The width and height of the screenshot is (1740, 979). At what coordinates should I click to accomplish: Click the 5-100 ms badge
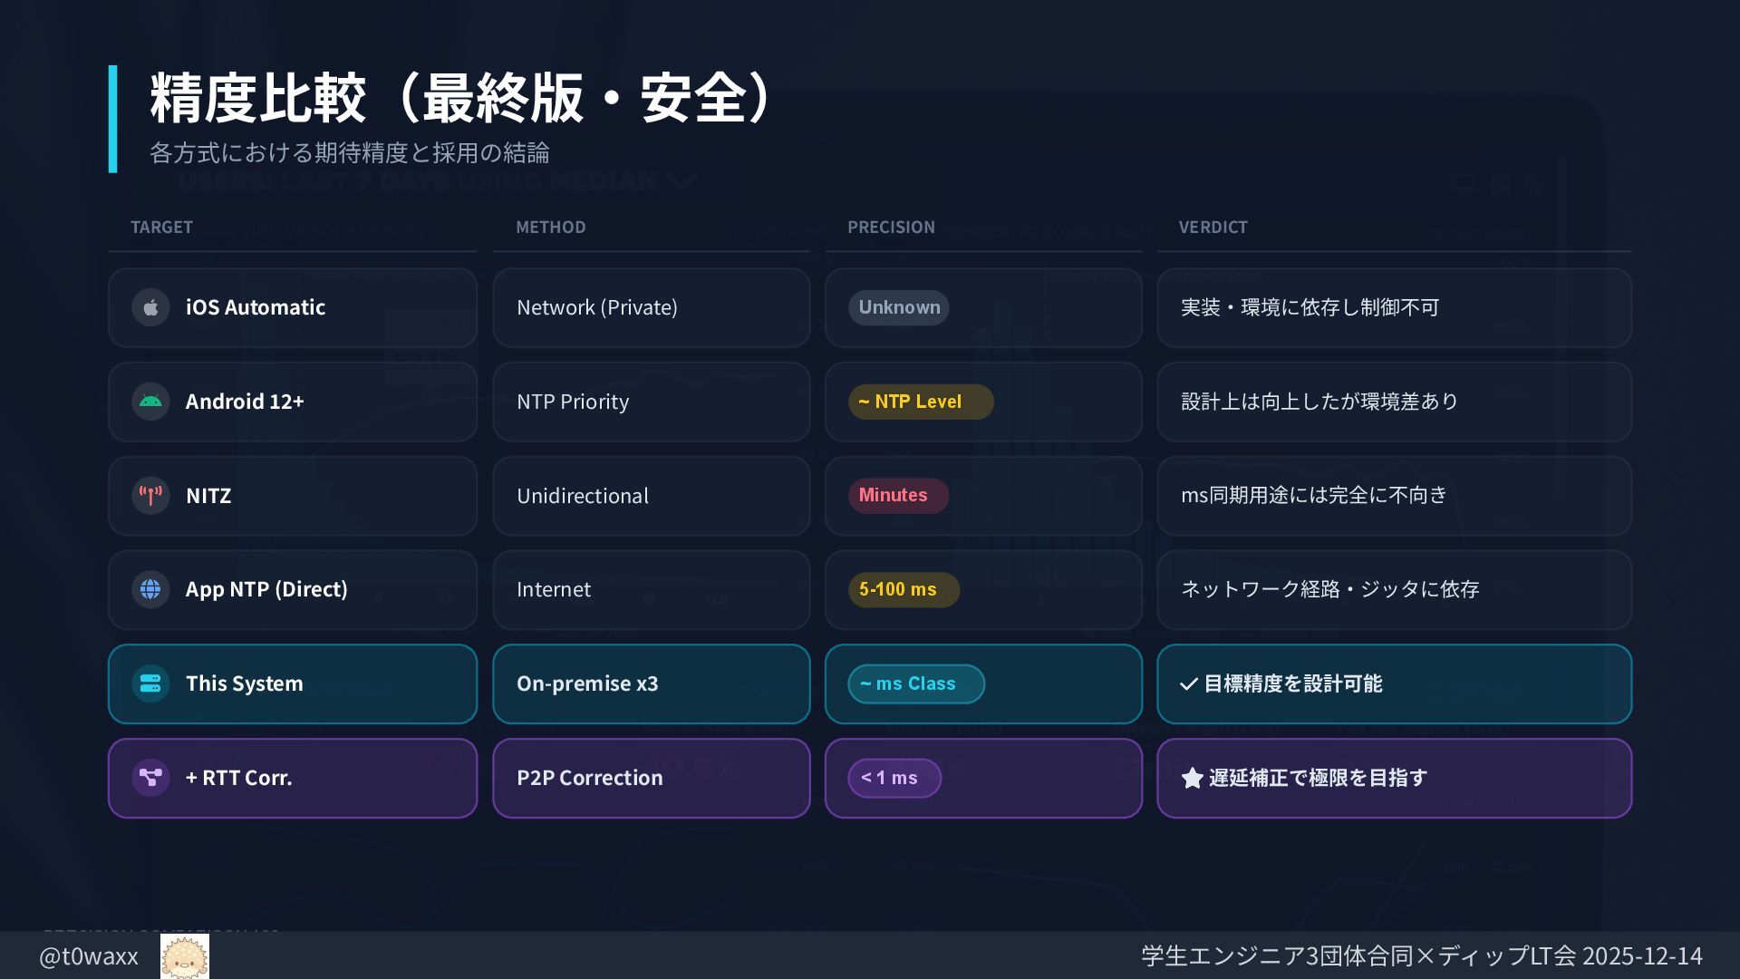pyautogui.click(x=903, y=589)
